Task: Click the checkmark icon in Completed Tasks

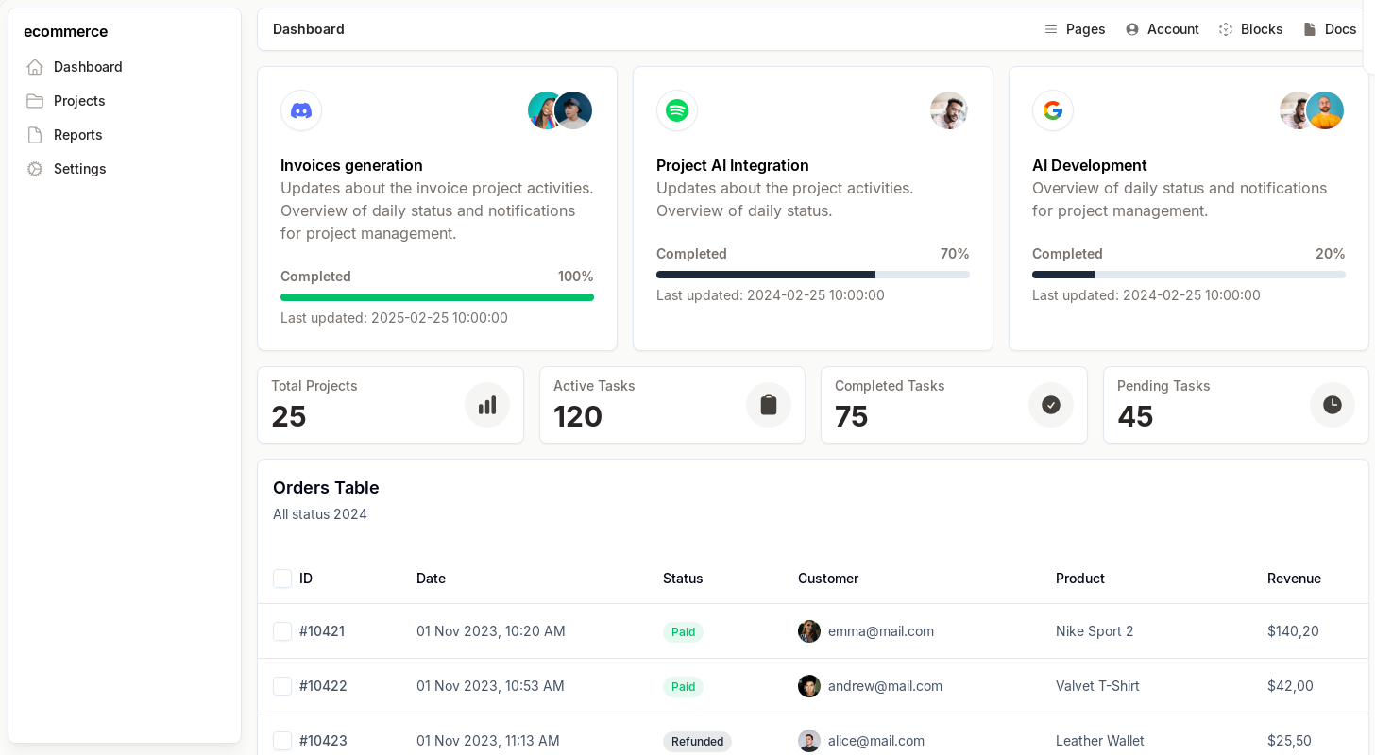Action: [1051, 405]
